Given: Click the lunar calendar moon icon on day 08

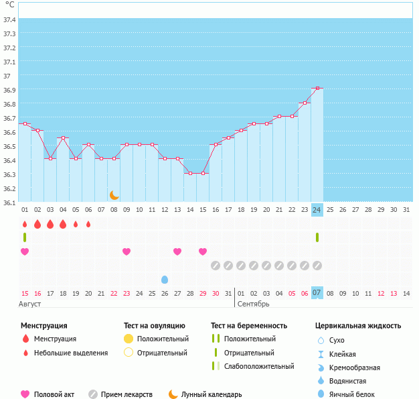Looking at the screenshot, I should tap(114, 194).
